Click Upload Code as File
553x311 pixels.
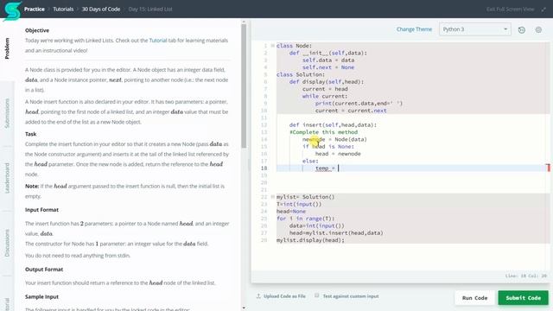284,296
